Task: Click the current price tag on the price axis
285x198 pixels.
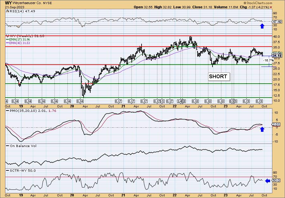Action: [277, 56]
